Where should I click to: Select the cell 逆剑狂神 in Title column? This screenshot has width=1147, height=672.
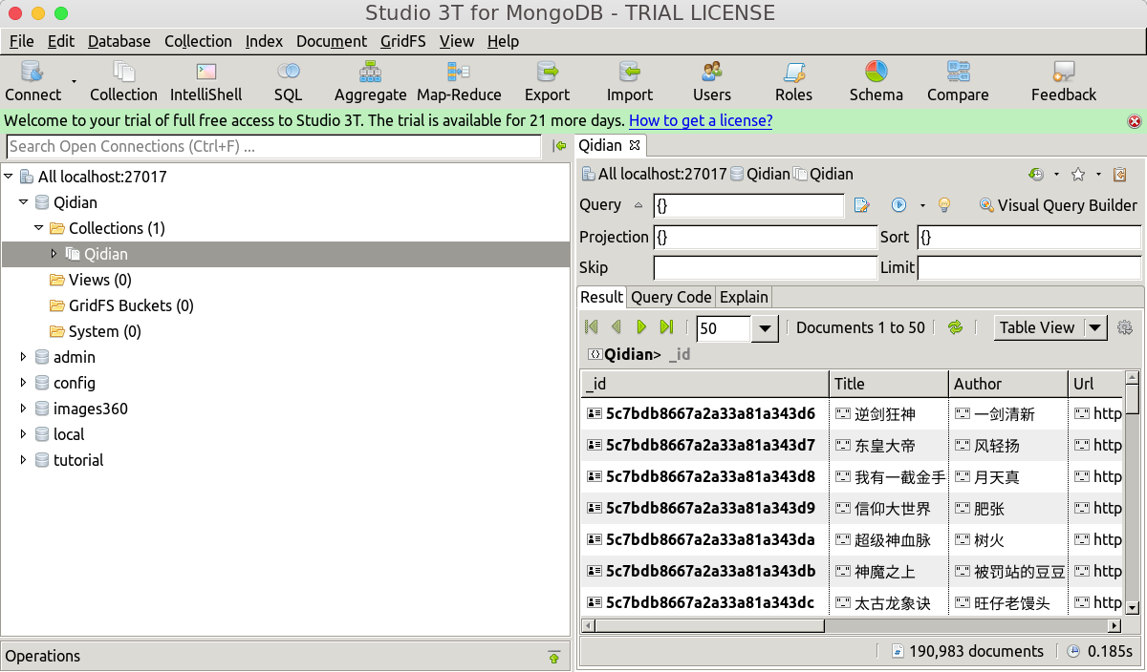click(x=889, y=414)
